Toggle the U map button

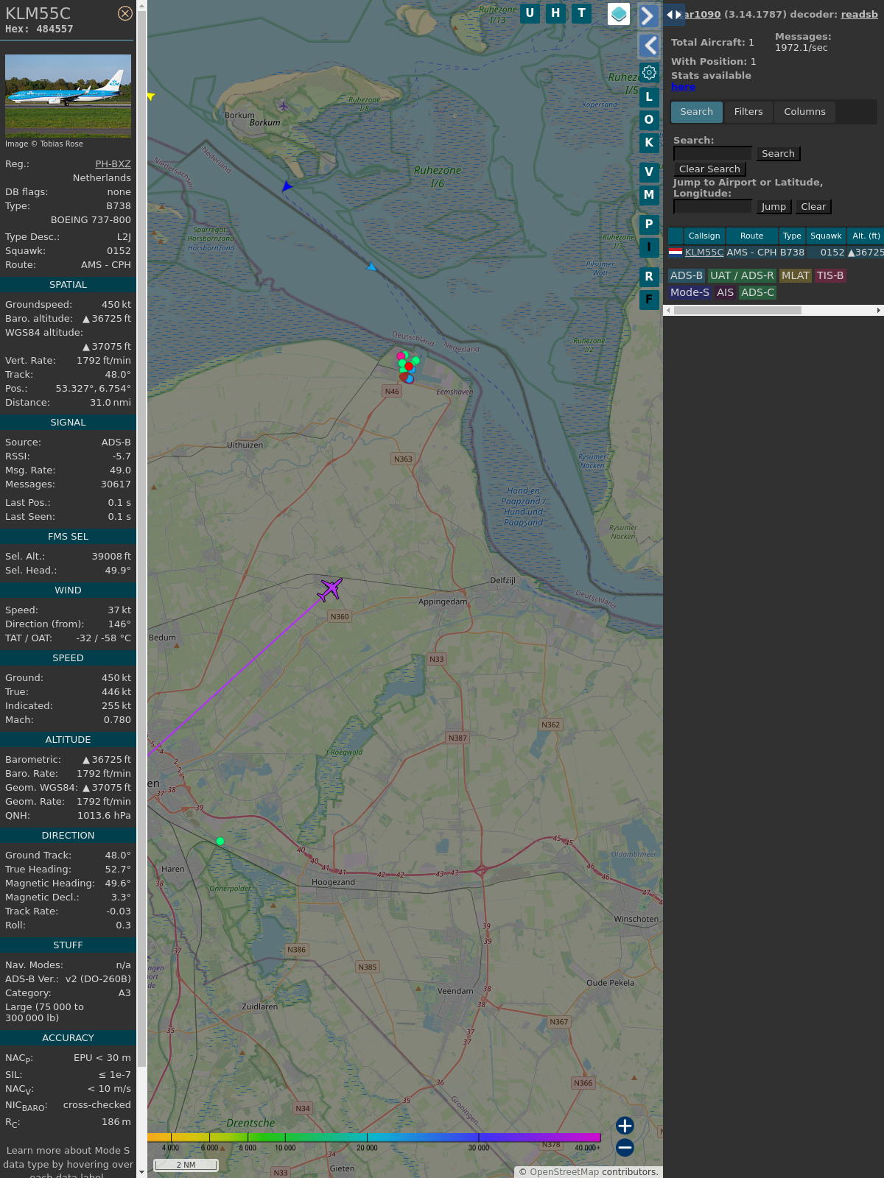pos(530,13)
